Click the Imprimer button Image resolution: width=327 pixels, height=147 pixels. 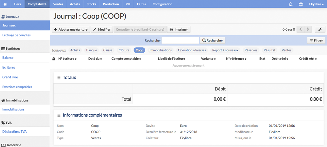(x=179, y=29)
